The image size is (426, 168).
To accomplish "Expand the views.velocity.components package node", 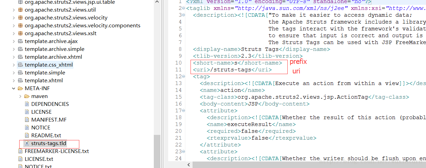I will tap(14, 25).
